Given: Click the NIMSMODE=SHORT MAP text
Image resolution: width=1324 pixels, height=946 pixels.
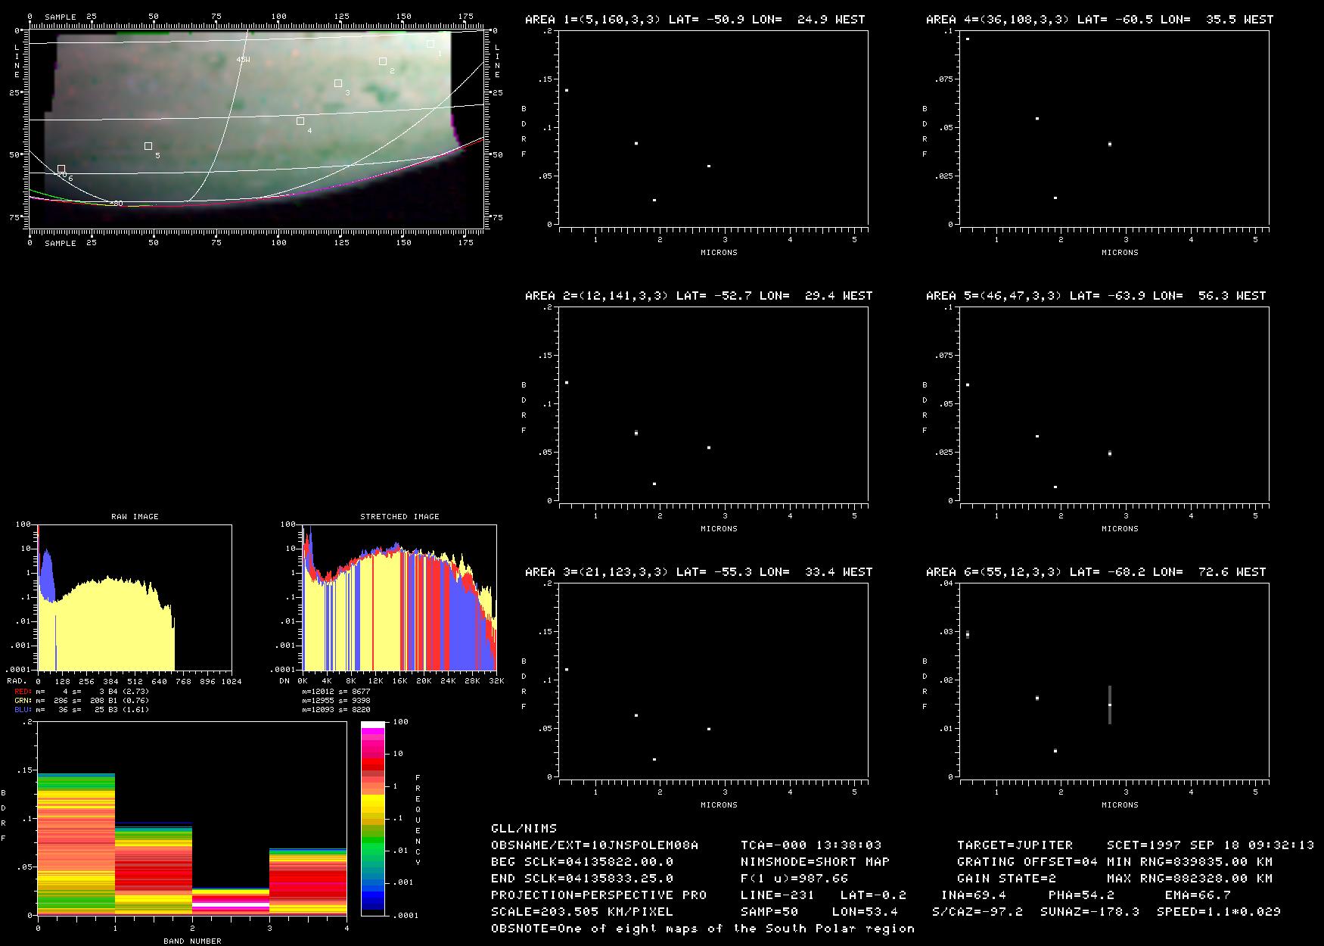Looking at the screenshot, I should [x=815, y=861].
